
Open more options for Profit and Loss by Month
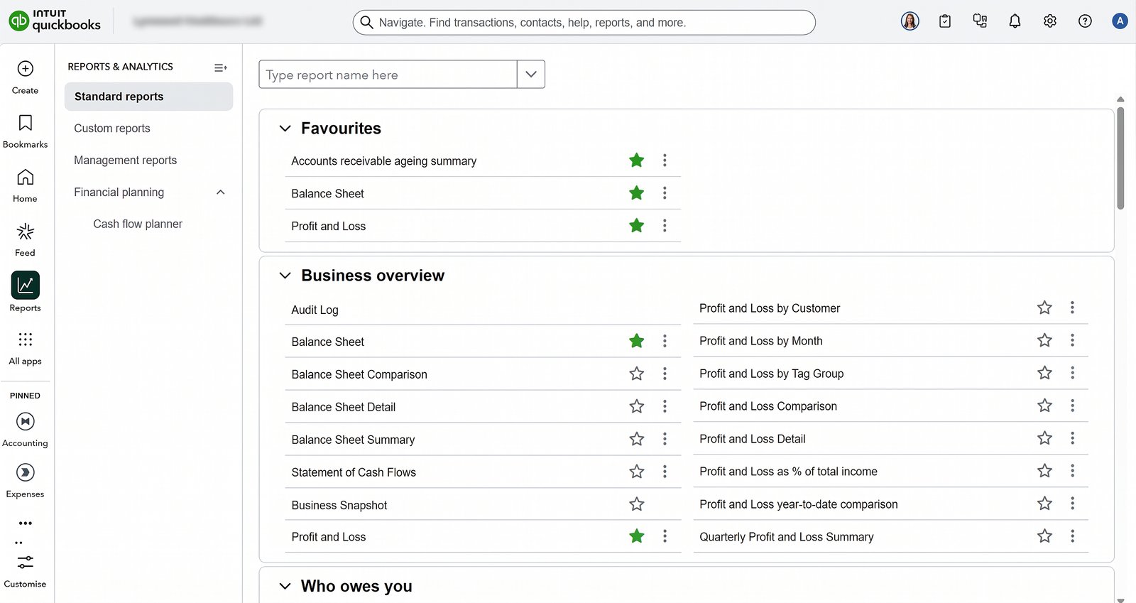click(1072, 340)
